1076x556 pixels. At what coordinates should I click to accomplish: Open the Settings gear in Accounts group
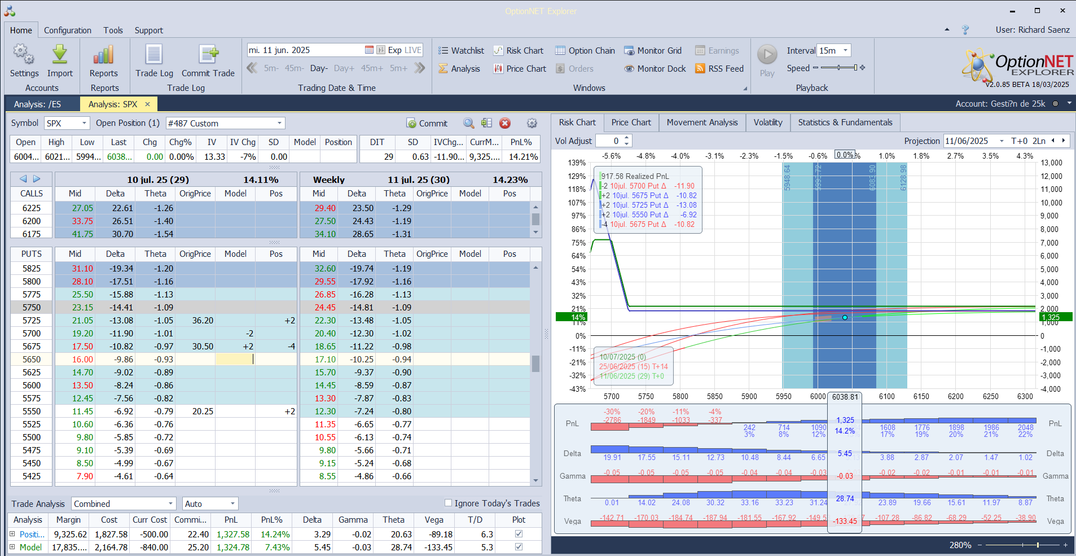(x=24, y=55)
